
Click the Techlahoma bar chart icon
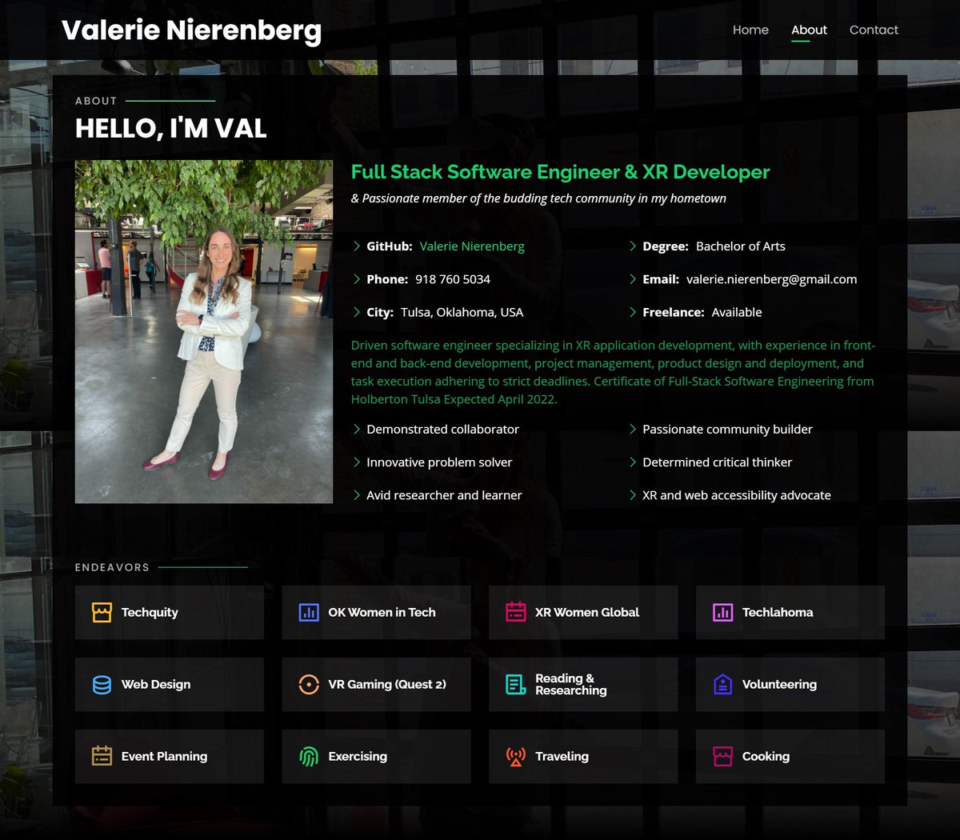pyautogui.click(x=723, y=613)
